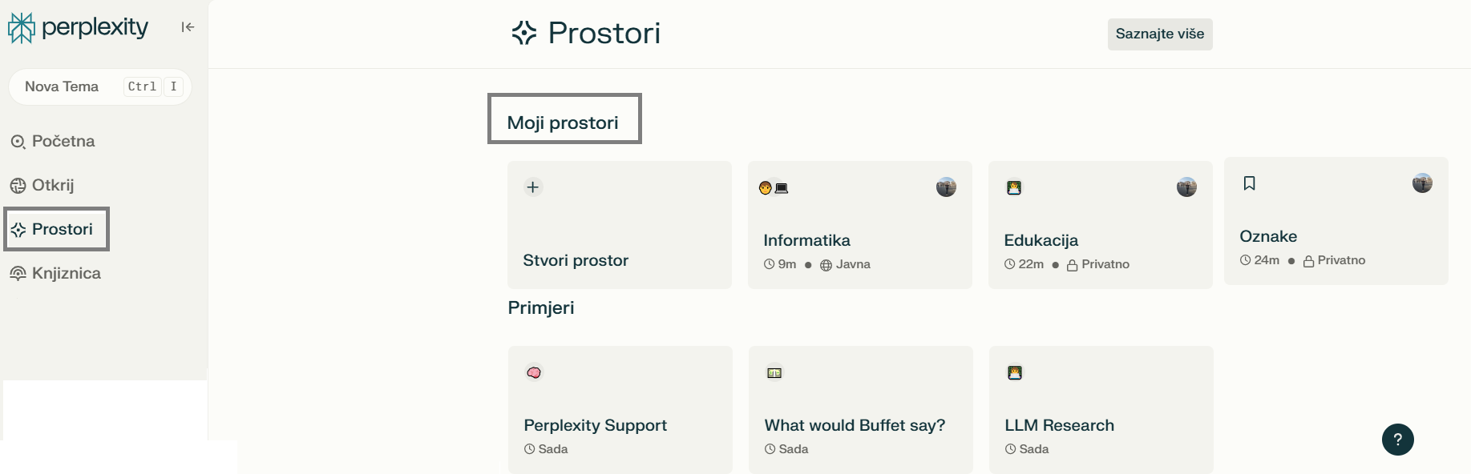Screen dimensions: 1471x474
Task: Click Saznajte više button
Action: pyautogui.click(x=1159, y=34)
